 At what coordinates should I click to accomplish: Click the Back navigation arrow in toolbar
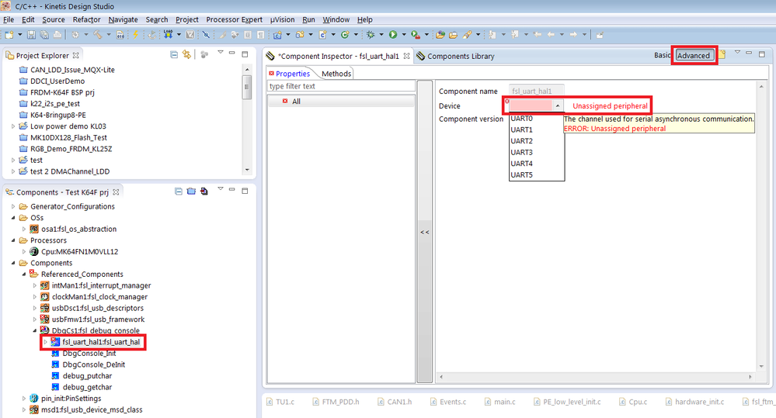(x=550, y=35)
